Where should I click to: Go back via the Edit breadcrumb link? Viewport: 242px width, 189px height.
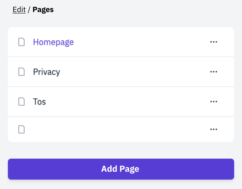(x=19, y=10)
